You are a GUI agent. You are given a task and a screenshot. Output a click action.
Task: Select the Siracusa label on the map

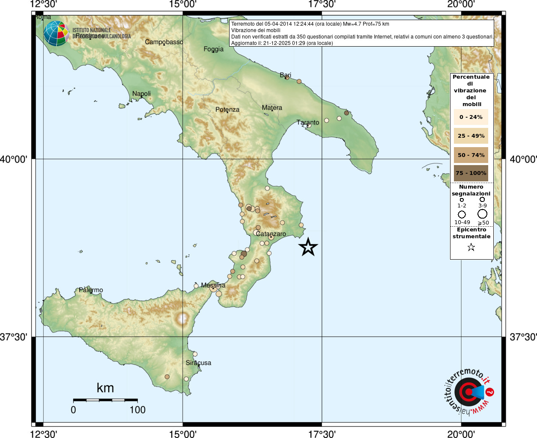(x=198, y=363)
